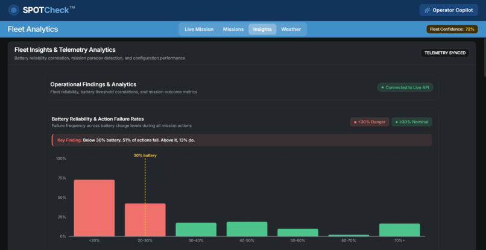The image size is (486, 250).
Task: Click the 'Battery Reliability & Action Failure Rates' title
Action: [x=98, y=119]
